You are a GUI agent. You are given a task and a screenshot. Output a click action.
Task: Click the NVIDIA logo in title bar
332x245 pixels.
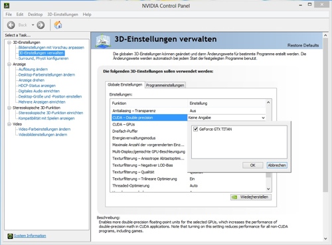pyautogui.click(x=7, y=5)
